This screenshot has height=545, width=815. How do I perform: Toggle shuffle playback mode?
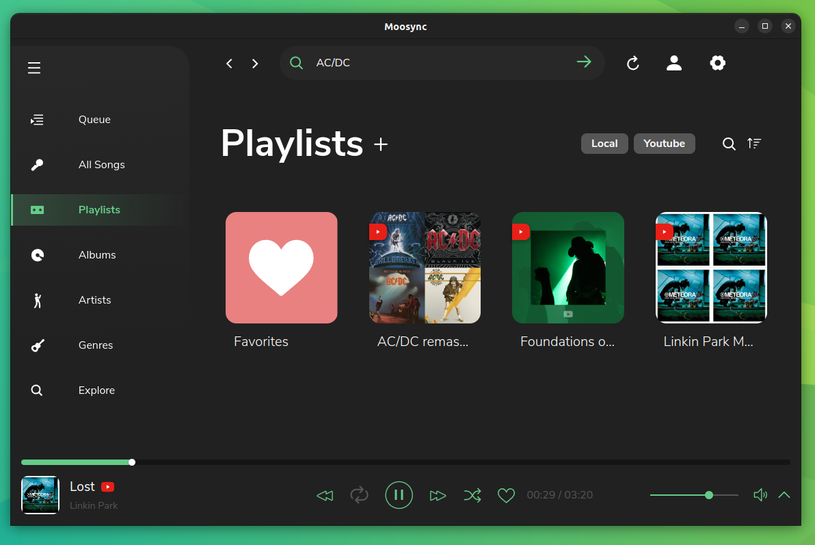pyautogui.click(x=472, y=495)
